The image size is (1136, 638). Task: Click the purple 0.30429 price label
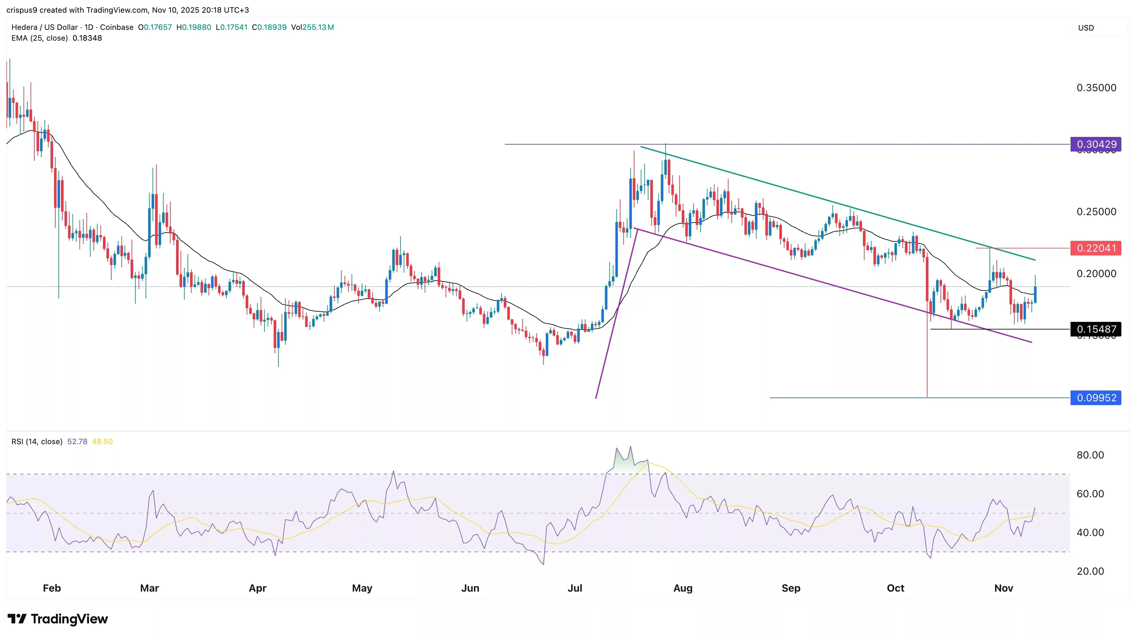pos(1096,144)
